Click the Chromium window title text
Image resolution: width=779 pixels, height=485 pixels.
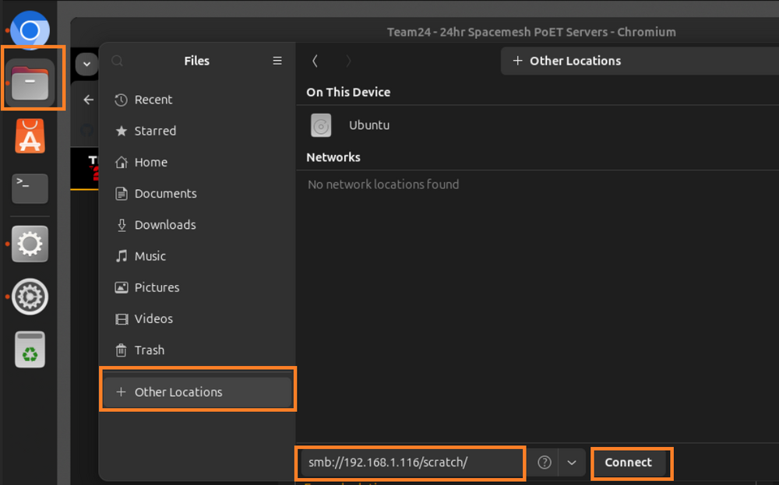coord(531,32)
